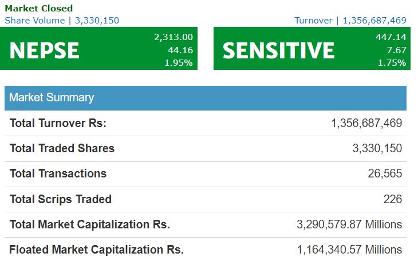Image resolution: width=418 pixels, height=265 pixels.
Task: Click the Market Closed status text
Action: point(39,8)
